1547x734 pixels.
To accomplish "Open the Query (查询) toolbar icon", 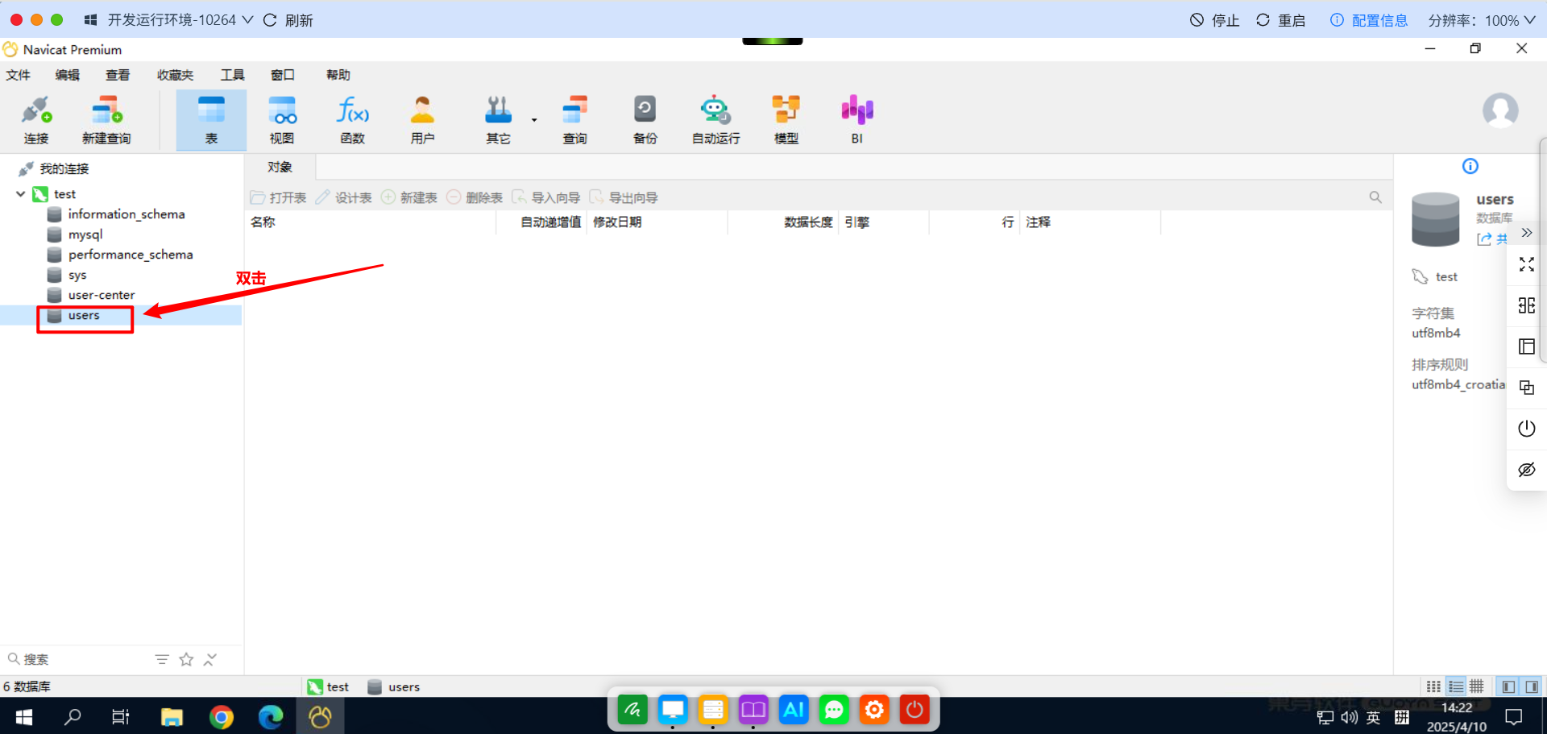I will (x=574, y=120).
